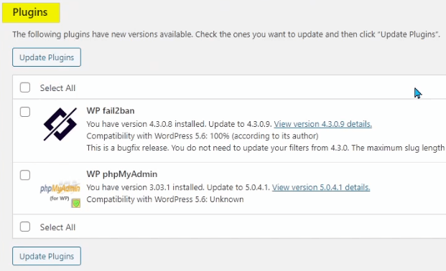The image size is (446, 271).
Task: Open View version 4.3.0.9 details link
Action: click(323, 124)
